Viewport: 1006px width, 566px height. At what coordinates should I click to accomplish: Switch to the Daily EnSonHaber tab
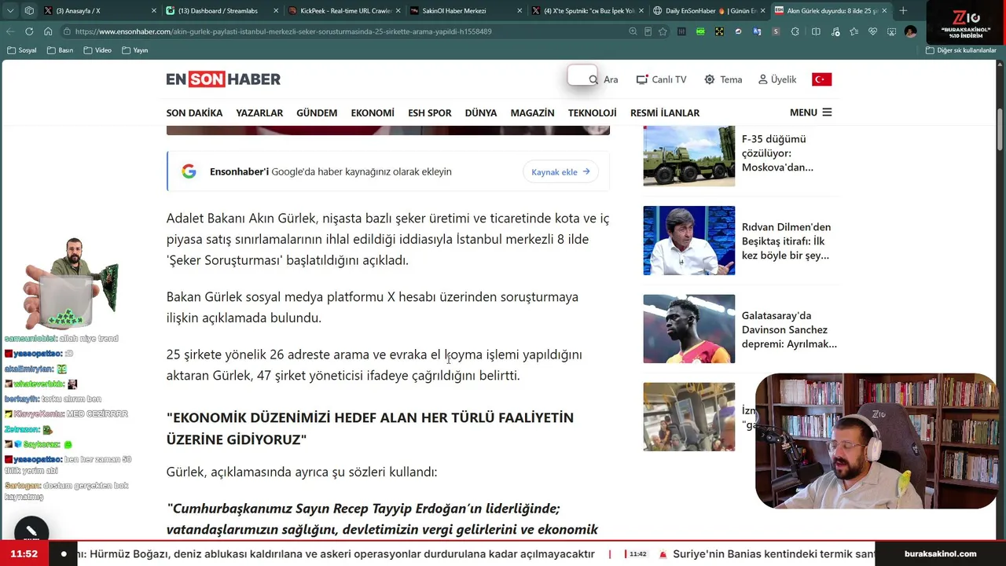pyautogui.click(x=710, y=11)
